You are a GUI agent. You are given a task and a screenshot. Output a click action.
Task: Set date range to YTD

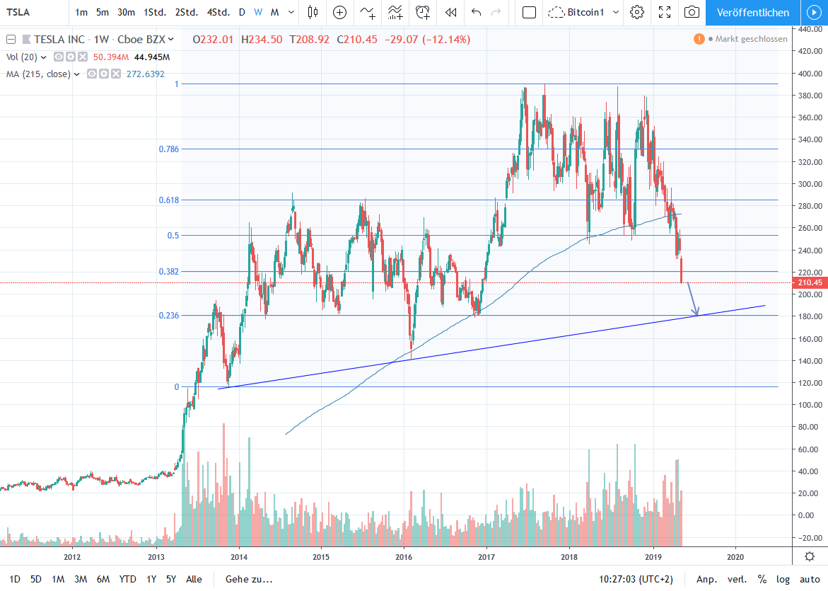click(127, 579)
